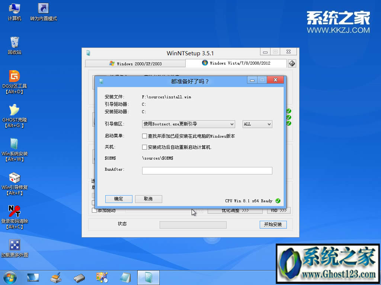Click inside the RunAfter input field
This screenshot has height=285, width=381.
[x=207, y=170]
